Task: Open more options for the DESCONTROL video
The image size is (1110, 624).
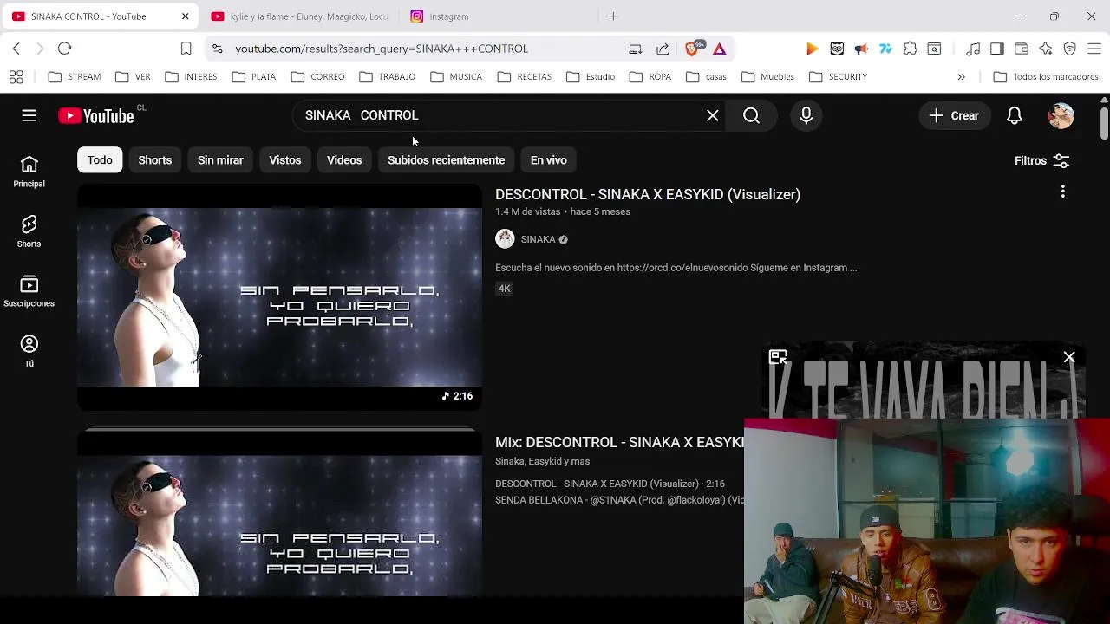Action: point(1062,192)
